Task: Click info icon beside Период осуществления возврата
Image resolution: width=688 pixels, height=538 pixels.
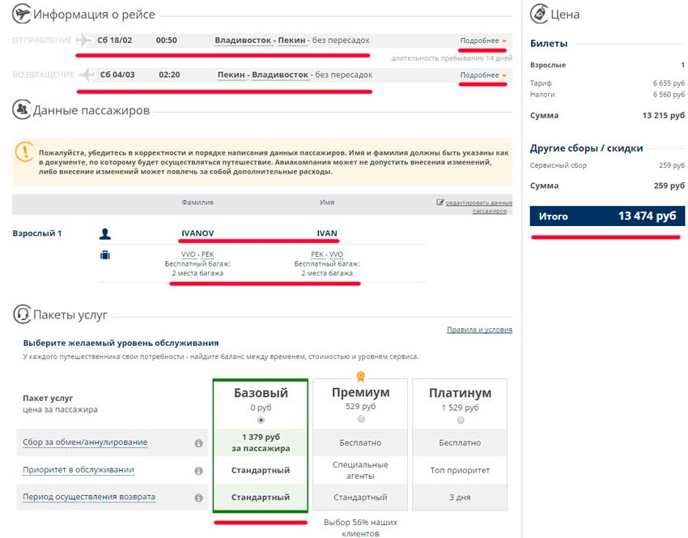Action: 198,497
